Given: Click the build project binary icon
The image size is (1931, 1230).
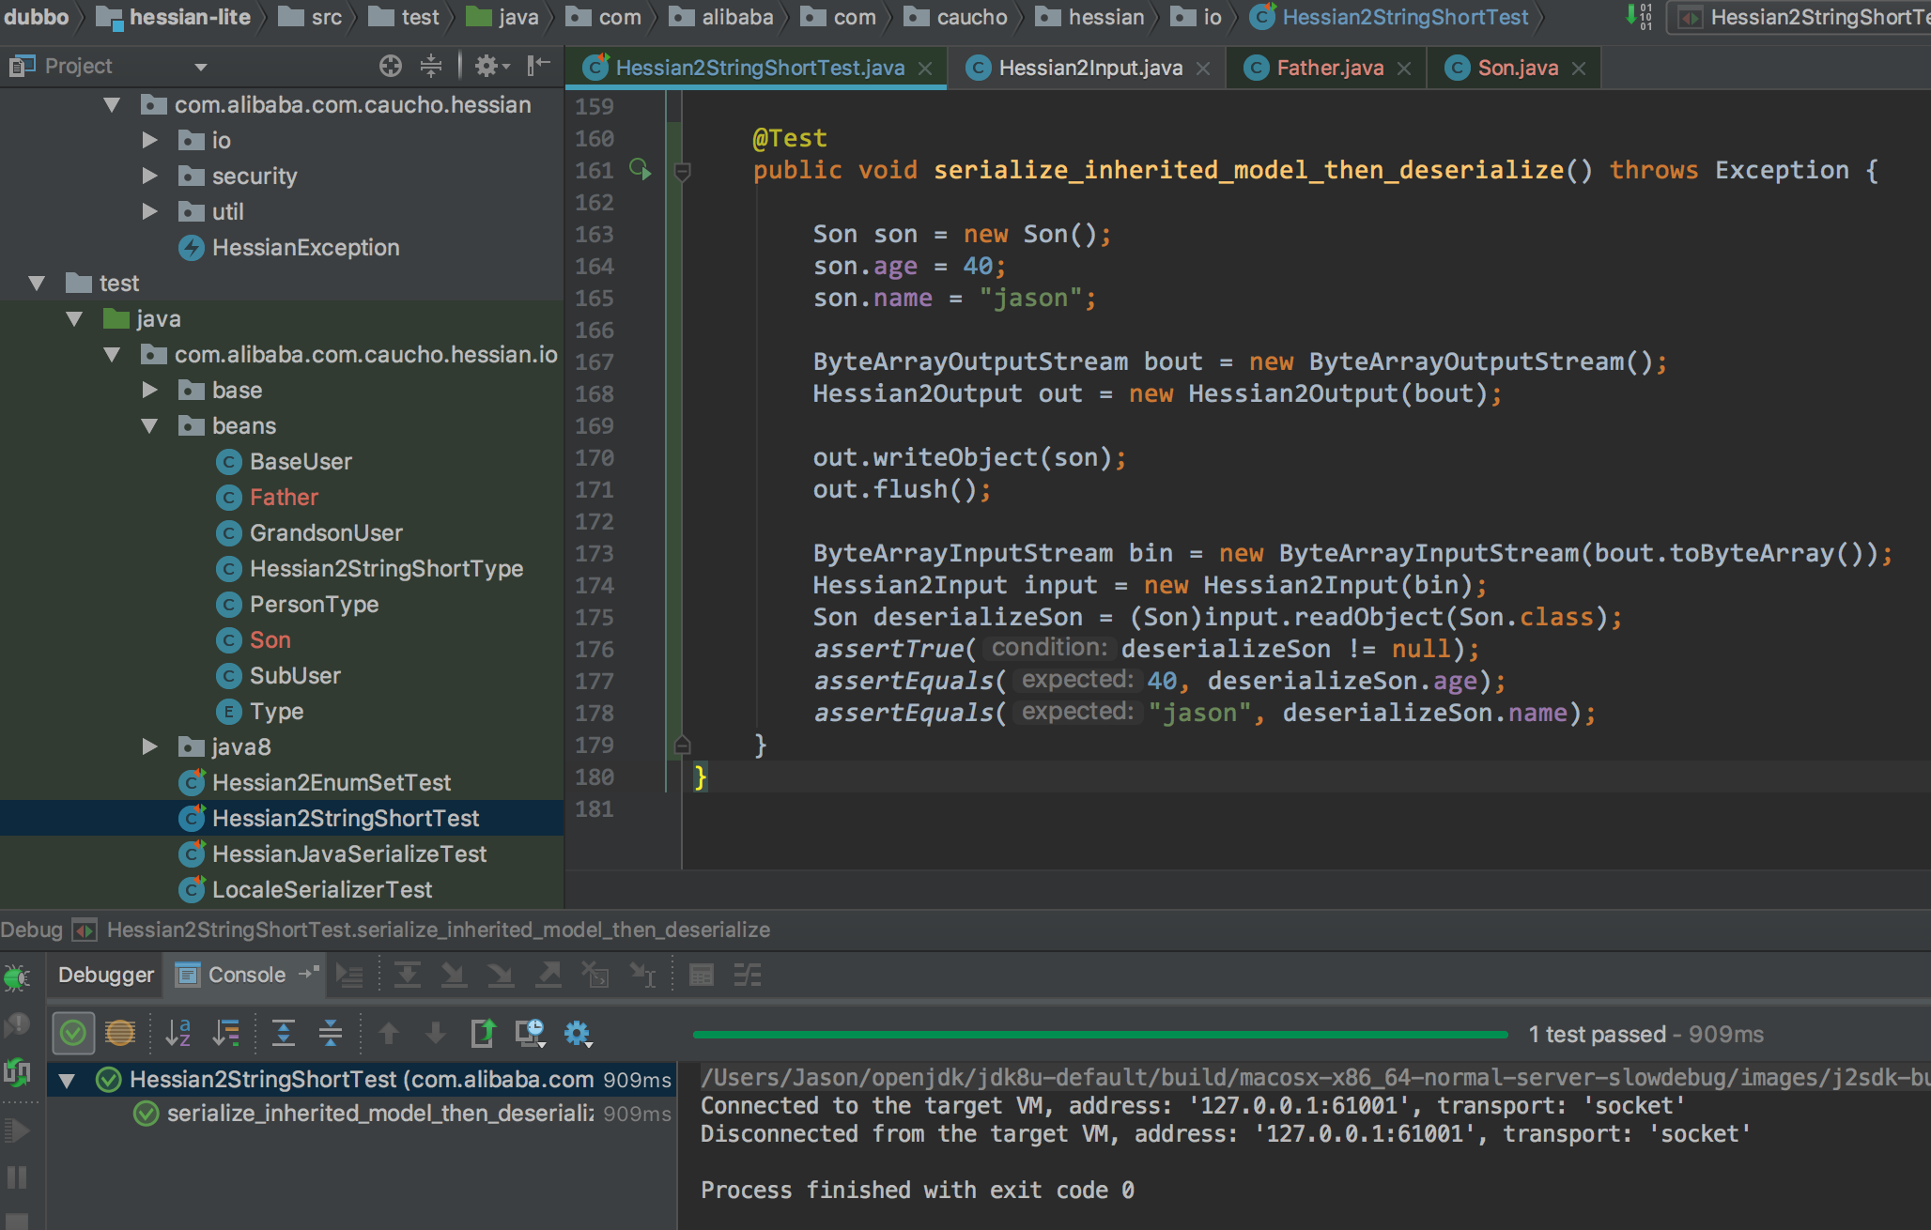Looking at the screenshot, I should click(x=1640, y=17).
